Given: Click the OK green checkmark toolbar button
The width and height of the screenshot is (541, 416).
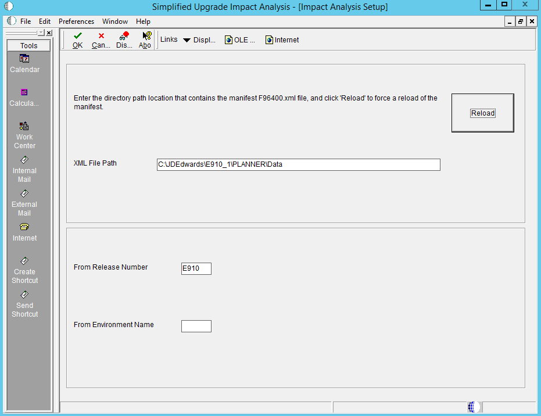Looking at the screenshot, I should tap(78, 40).
